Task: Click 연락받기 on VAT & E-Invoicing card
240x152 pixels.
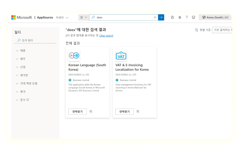Action: 125,112
